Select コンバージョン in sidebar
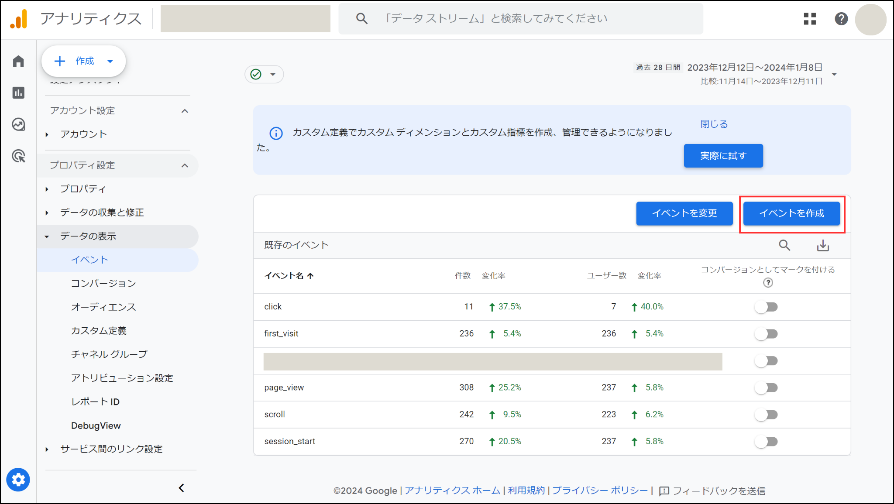The height and width of the screenshot is (504, 894). point(103,284)
